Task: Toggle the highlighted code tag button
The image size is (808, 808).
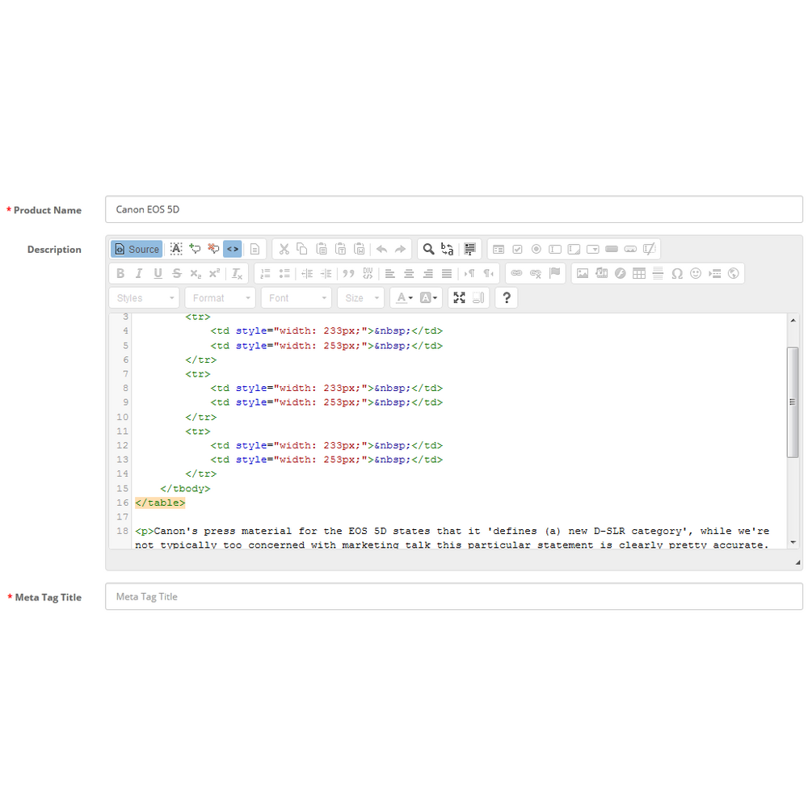Action: click(233, 250)
